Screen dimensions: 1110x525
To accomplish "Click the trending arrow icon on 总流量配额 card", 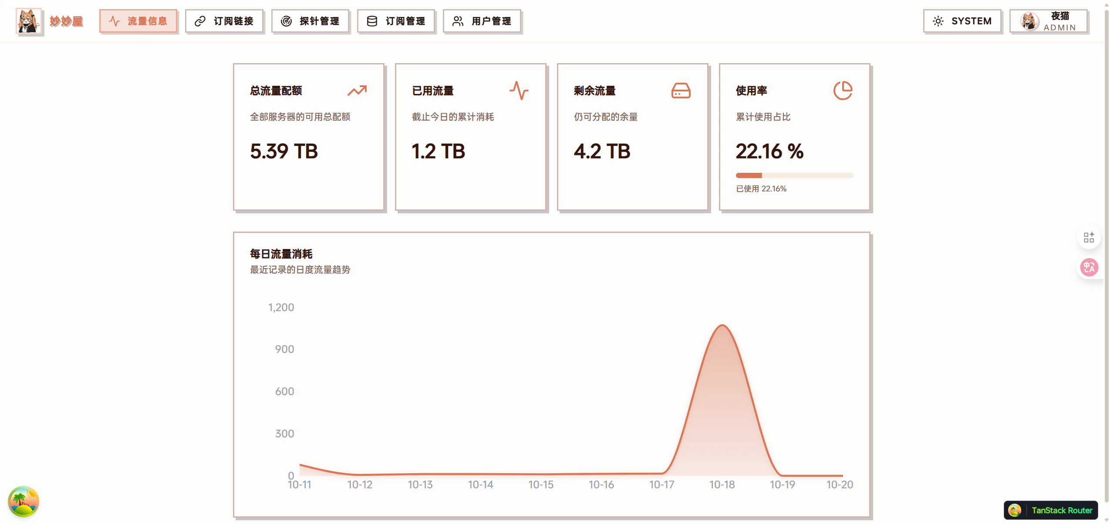I will point(357,91).
